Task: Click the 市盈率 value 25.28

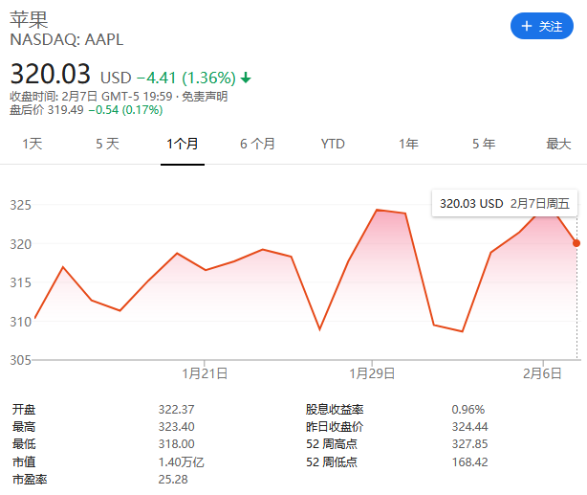Action: point(171,478)
